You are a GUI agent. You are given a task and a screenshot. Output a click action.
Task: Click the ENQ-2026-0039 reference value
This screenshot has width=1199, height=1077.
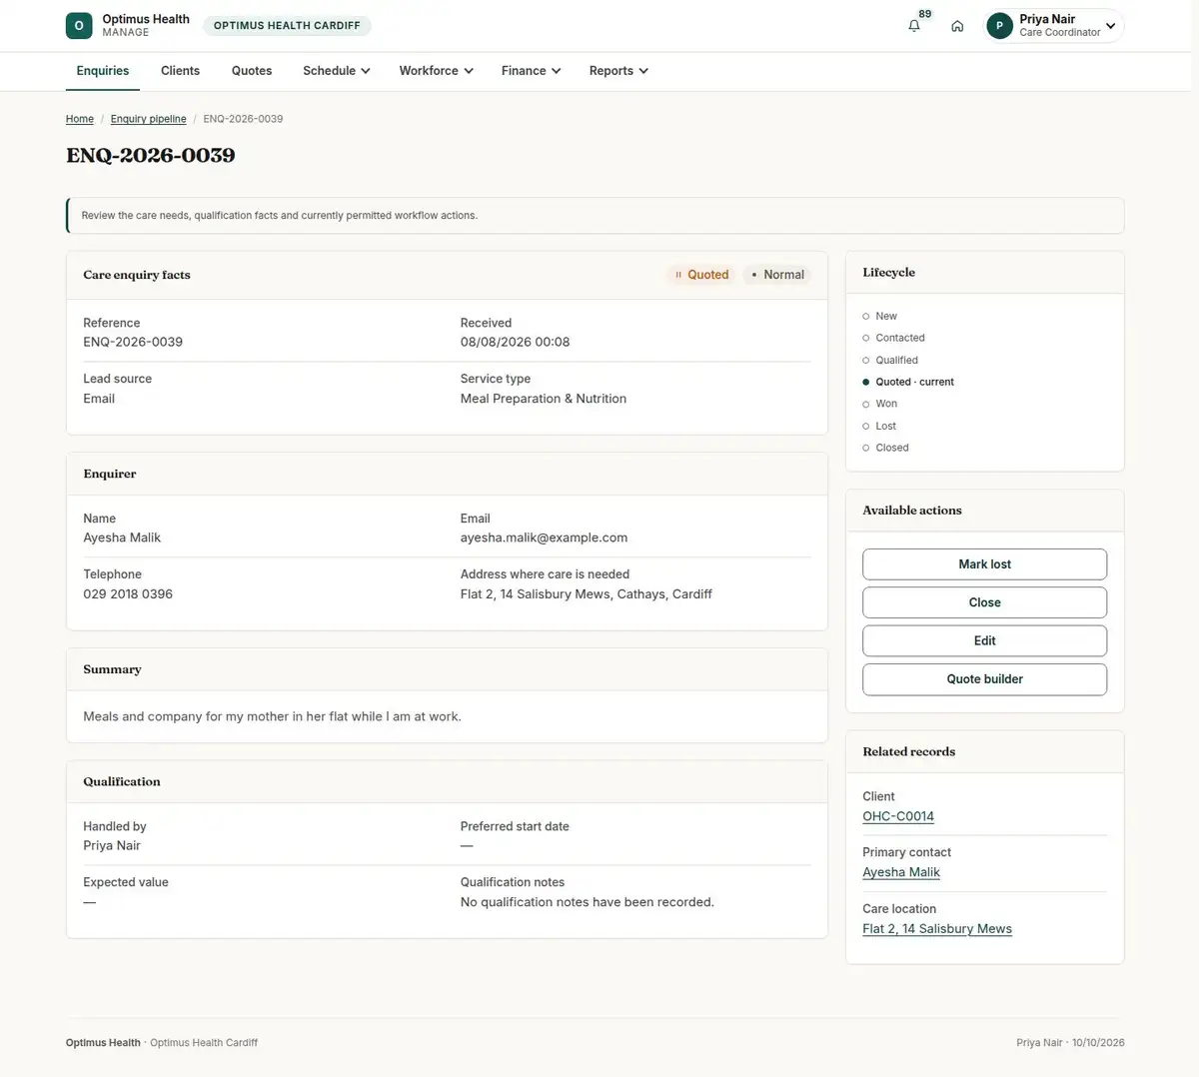point(133,342)
